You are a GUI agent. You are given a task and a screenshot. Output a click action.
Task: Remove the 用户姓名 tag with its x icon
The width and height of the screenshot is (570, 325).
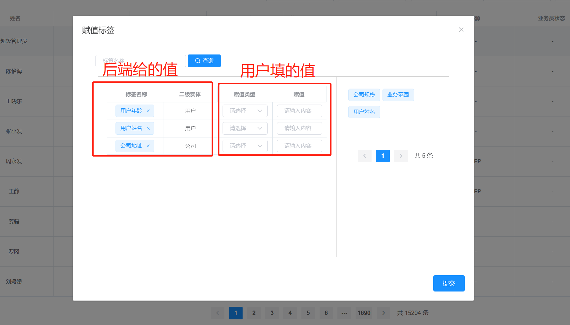pyautogui.click(x=148, y=128)
